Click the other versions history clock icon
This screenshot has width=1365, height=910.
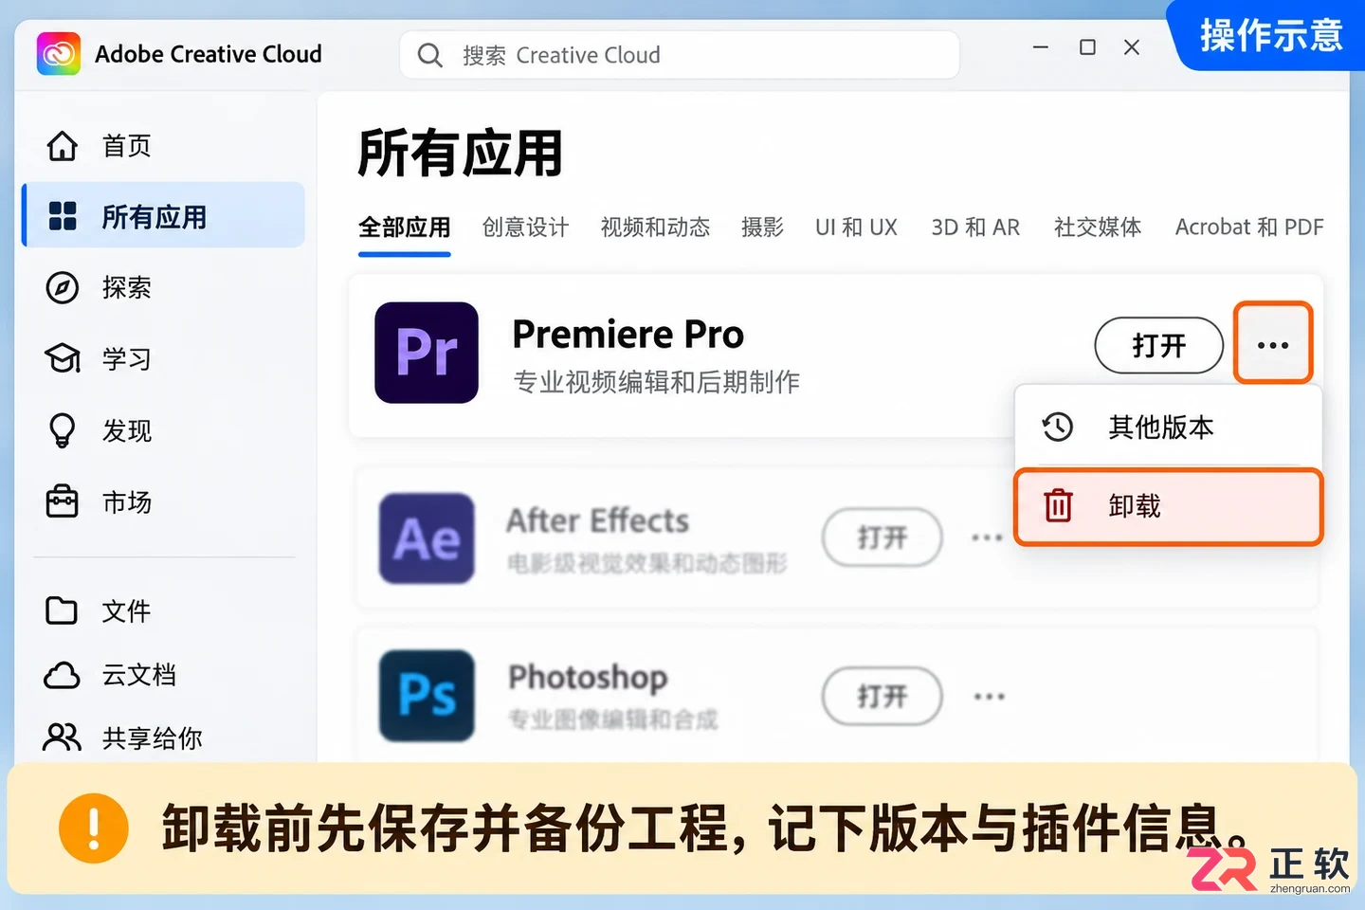(x=1058, y=427)
